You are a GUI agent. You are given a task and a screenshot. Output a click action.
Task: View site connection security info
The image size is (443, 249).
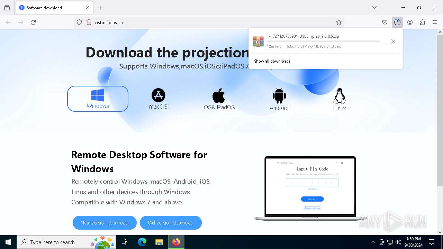(x=89, y=22)
